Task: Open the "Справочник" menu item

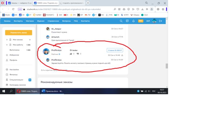Action: pos(53,21)
